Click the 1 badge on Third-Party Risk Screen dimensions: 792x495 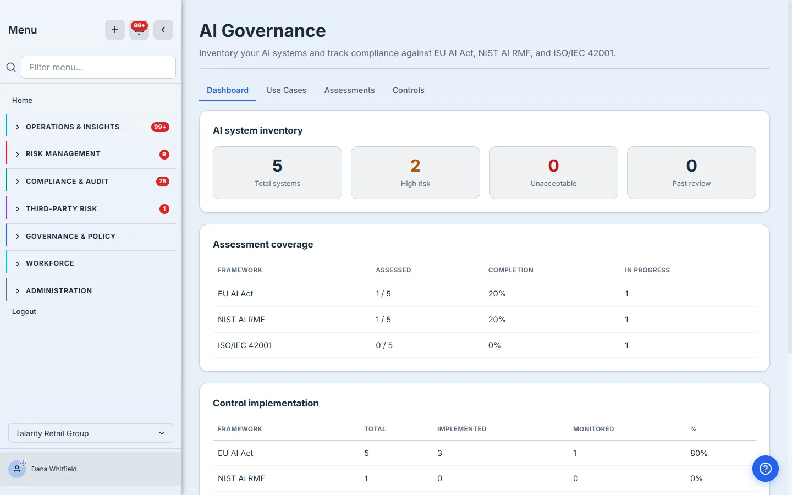point(164,209)
